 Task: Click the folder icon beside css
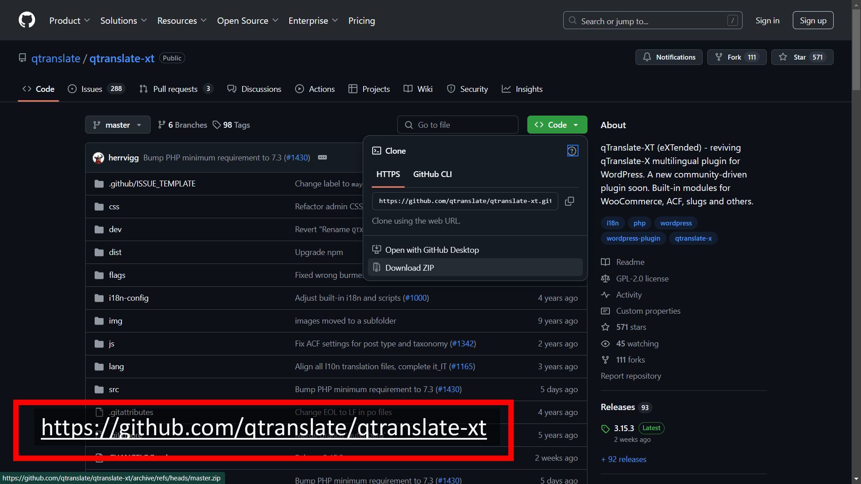tap(99, 207)
